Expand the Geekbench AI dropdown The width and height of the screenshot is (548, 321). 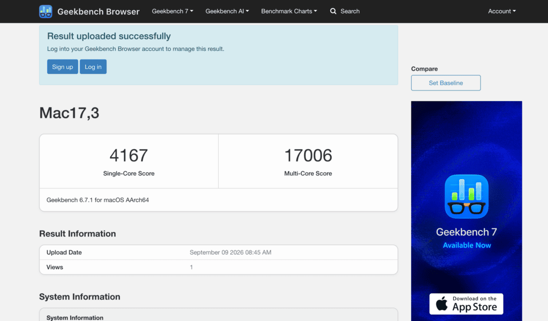pyautogui.click(x=227, y=11)
